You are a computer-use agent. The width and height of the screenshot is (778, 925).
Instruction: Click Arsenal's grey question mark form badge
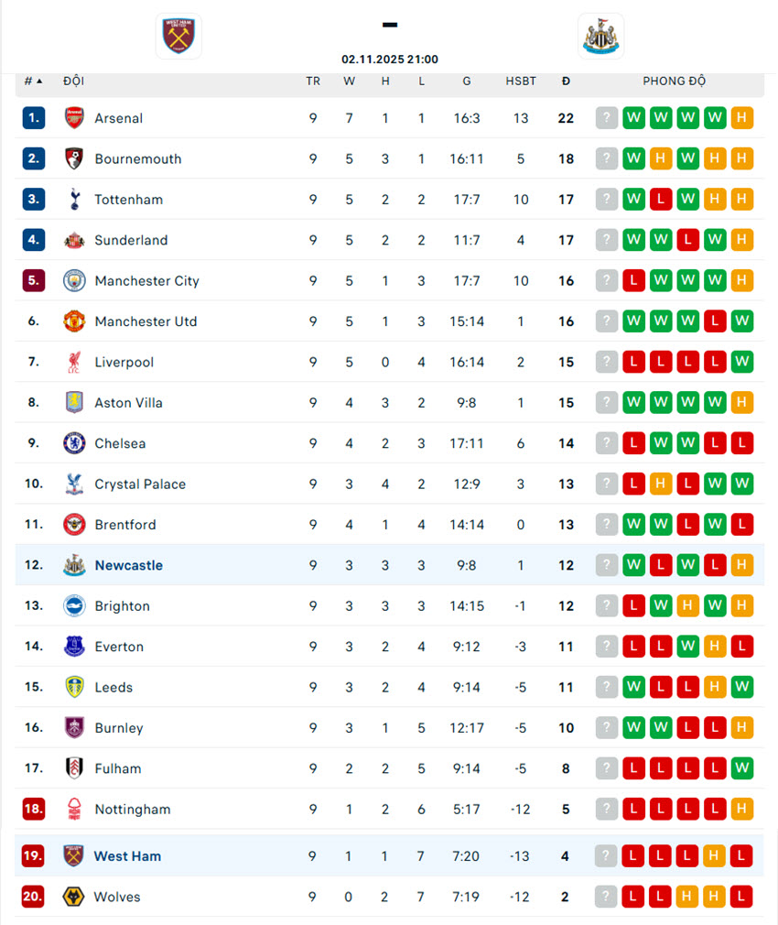click(x=606, y=118)
